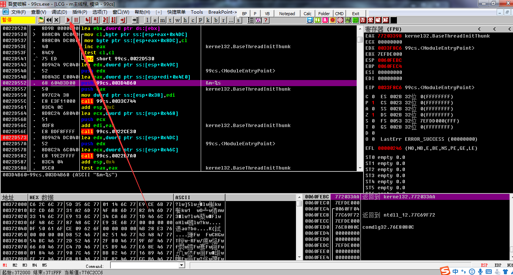Open help with red question mark
Viewport: 513px width, 275px height.
(x=266, y=20)
